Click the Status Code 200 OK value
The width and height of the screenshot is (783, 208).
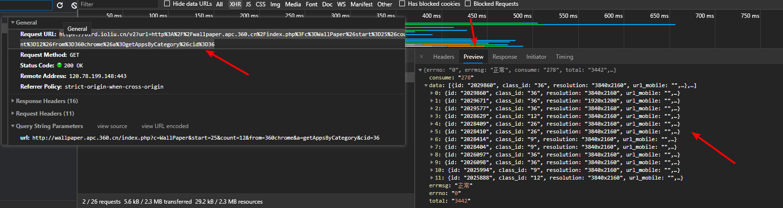(73, 65)
